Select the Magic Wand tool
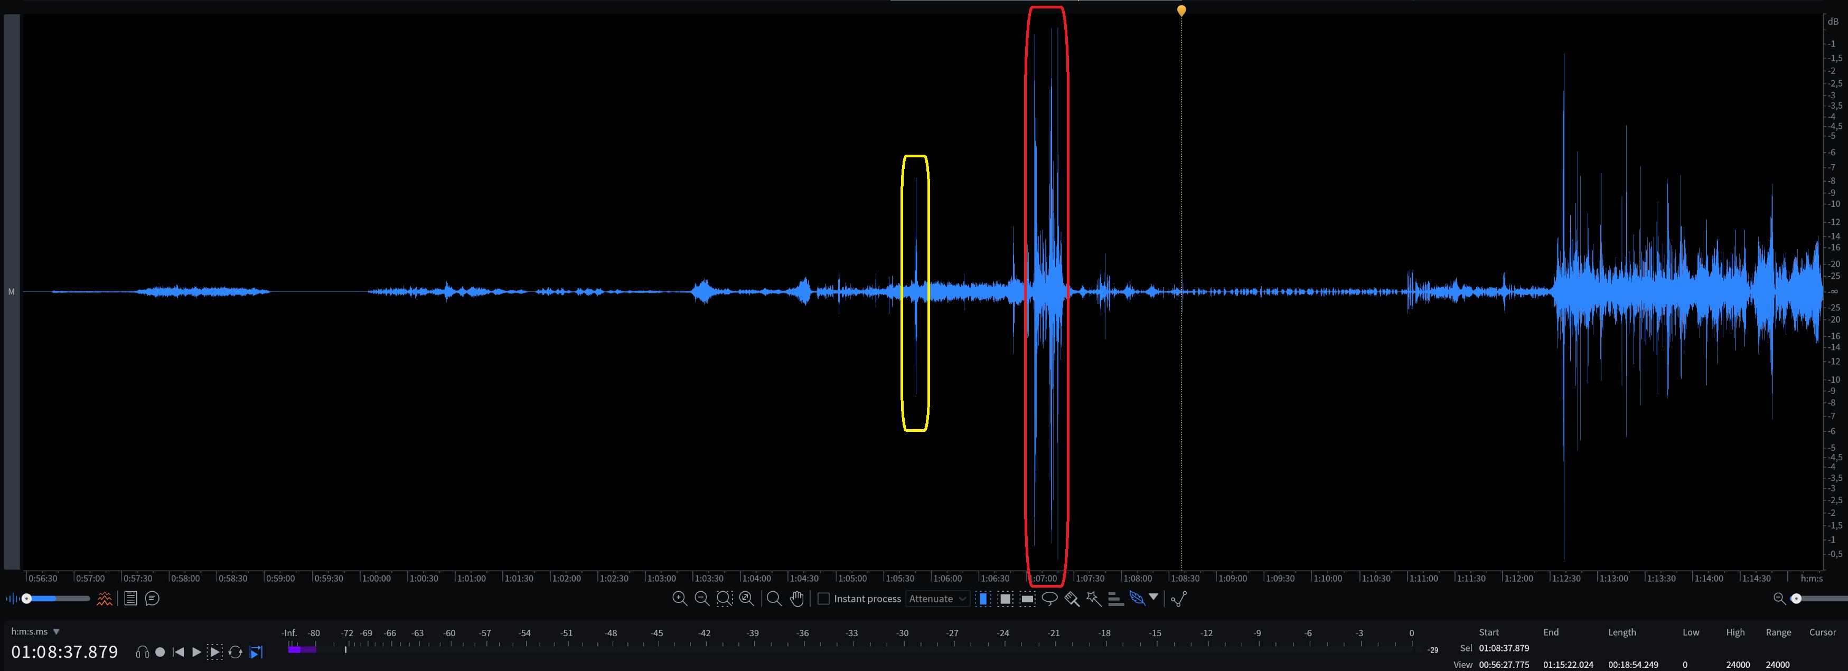This screenshot has height=671, width=1848. tap(1093, 599)
